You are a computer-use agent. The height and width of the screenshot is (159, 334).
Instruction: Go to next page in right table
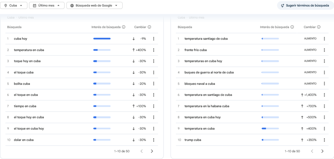point(323,151)
